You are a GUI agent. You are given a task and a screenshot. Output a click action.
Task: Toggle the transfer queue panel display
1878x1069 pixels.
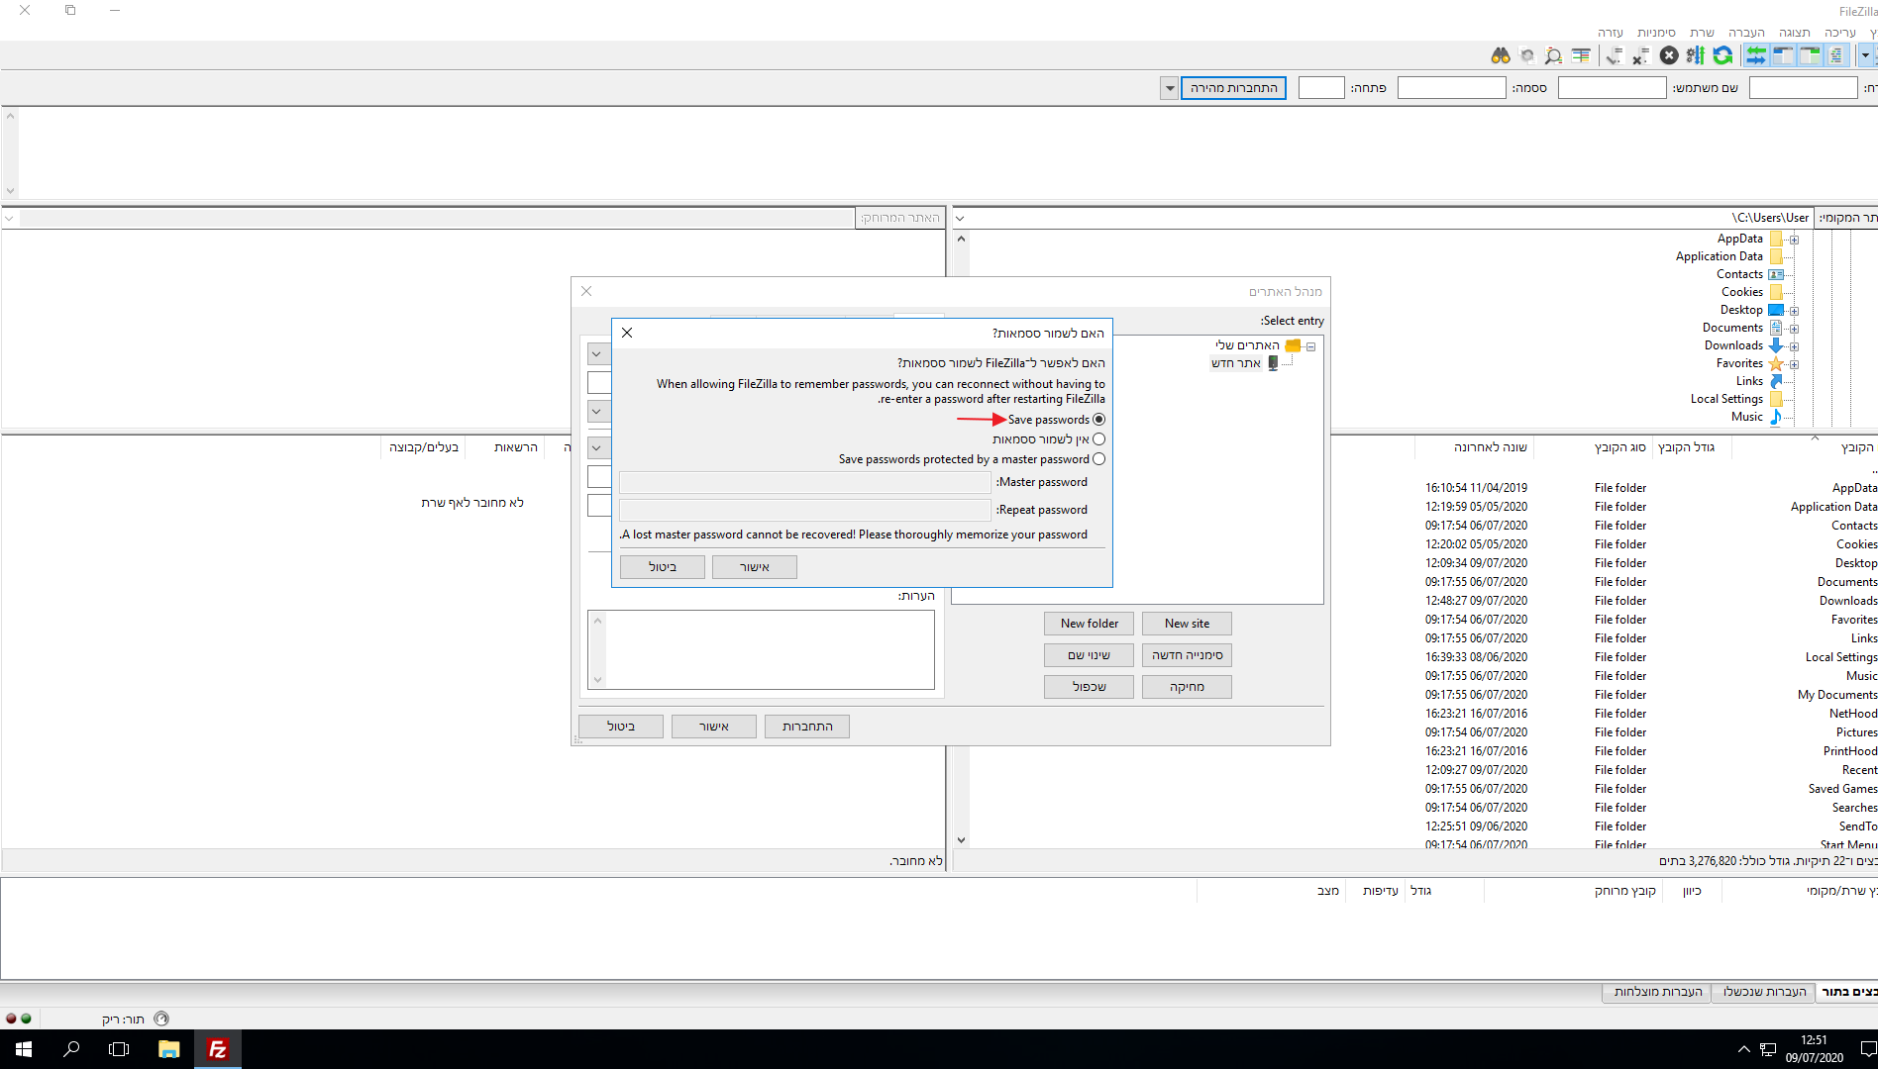[1756, 55]
